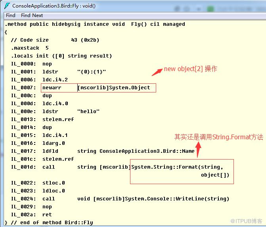Click the IL_0029 nop instruction
Image resolution: width=266 pixels, height=227 pixels.
31,207
